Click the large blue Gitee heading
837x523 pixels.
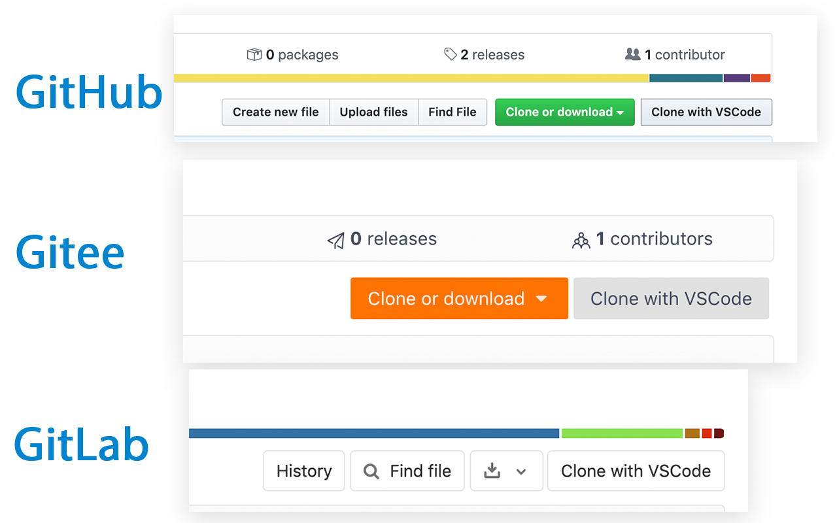(70, 253)
